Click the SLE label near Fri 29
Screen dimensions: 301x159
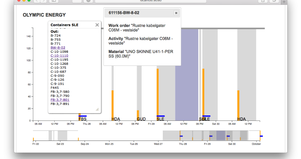tap(160, 119)
